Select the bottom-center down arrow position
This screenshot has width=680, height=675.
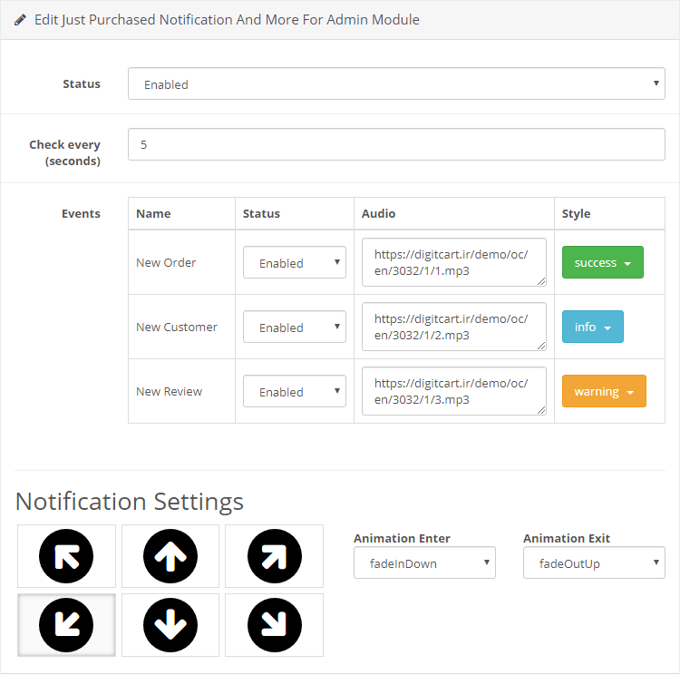[x=170, y=625]
